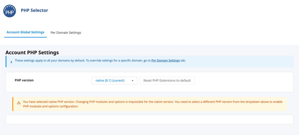Click the PHP Selector gauge logo icon
Image resolution: width=299 pixels, height=136 pixels.
[10, 11]
